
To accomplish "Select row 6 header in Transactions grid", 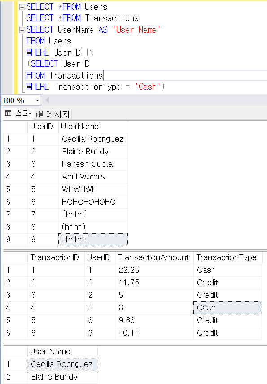I will (15, 333).
